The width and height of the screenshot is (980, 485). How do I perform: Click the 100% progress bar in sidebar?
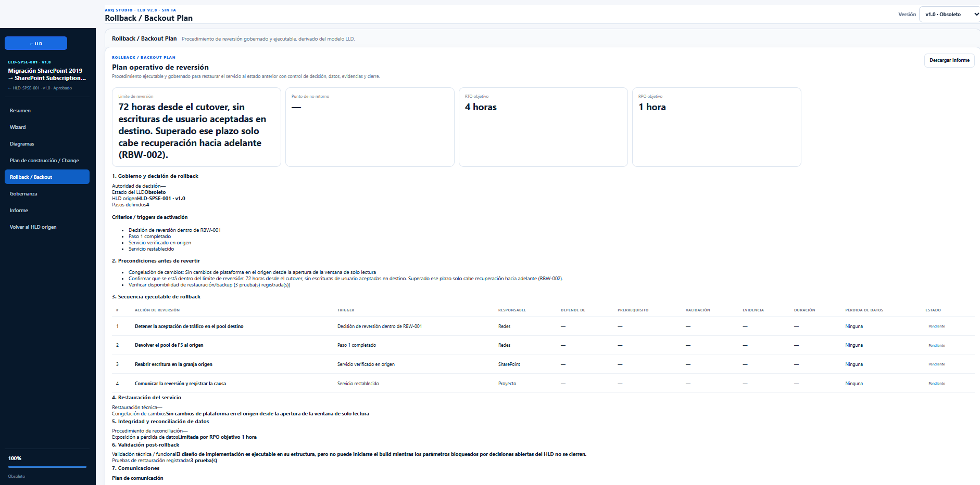47,467
